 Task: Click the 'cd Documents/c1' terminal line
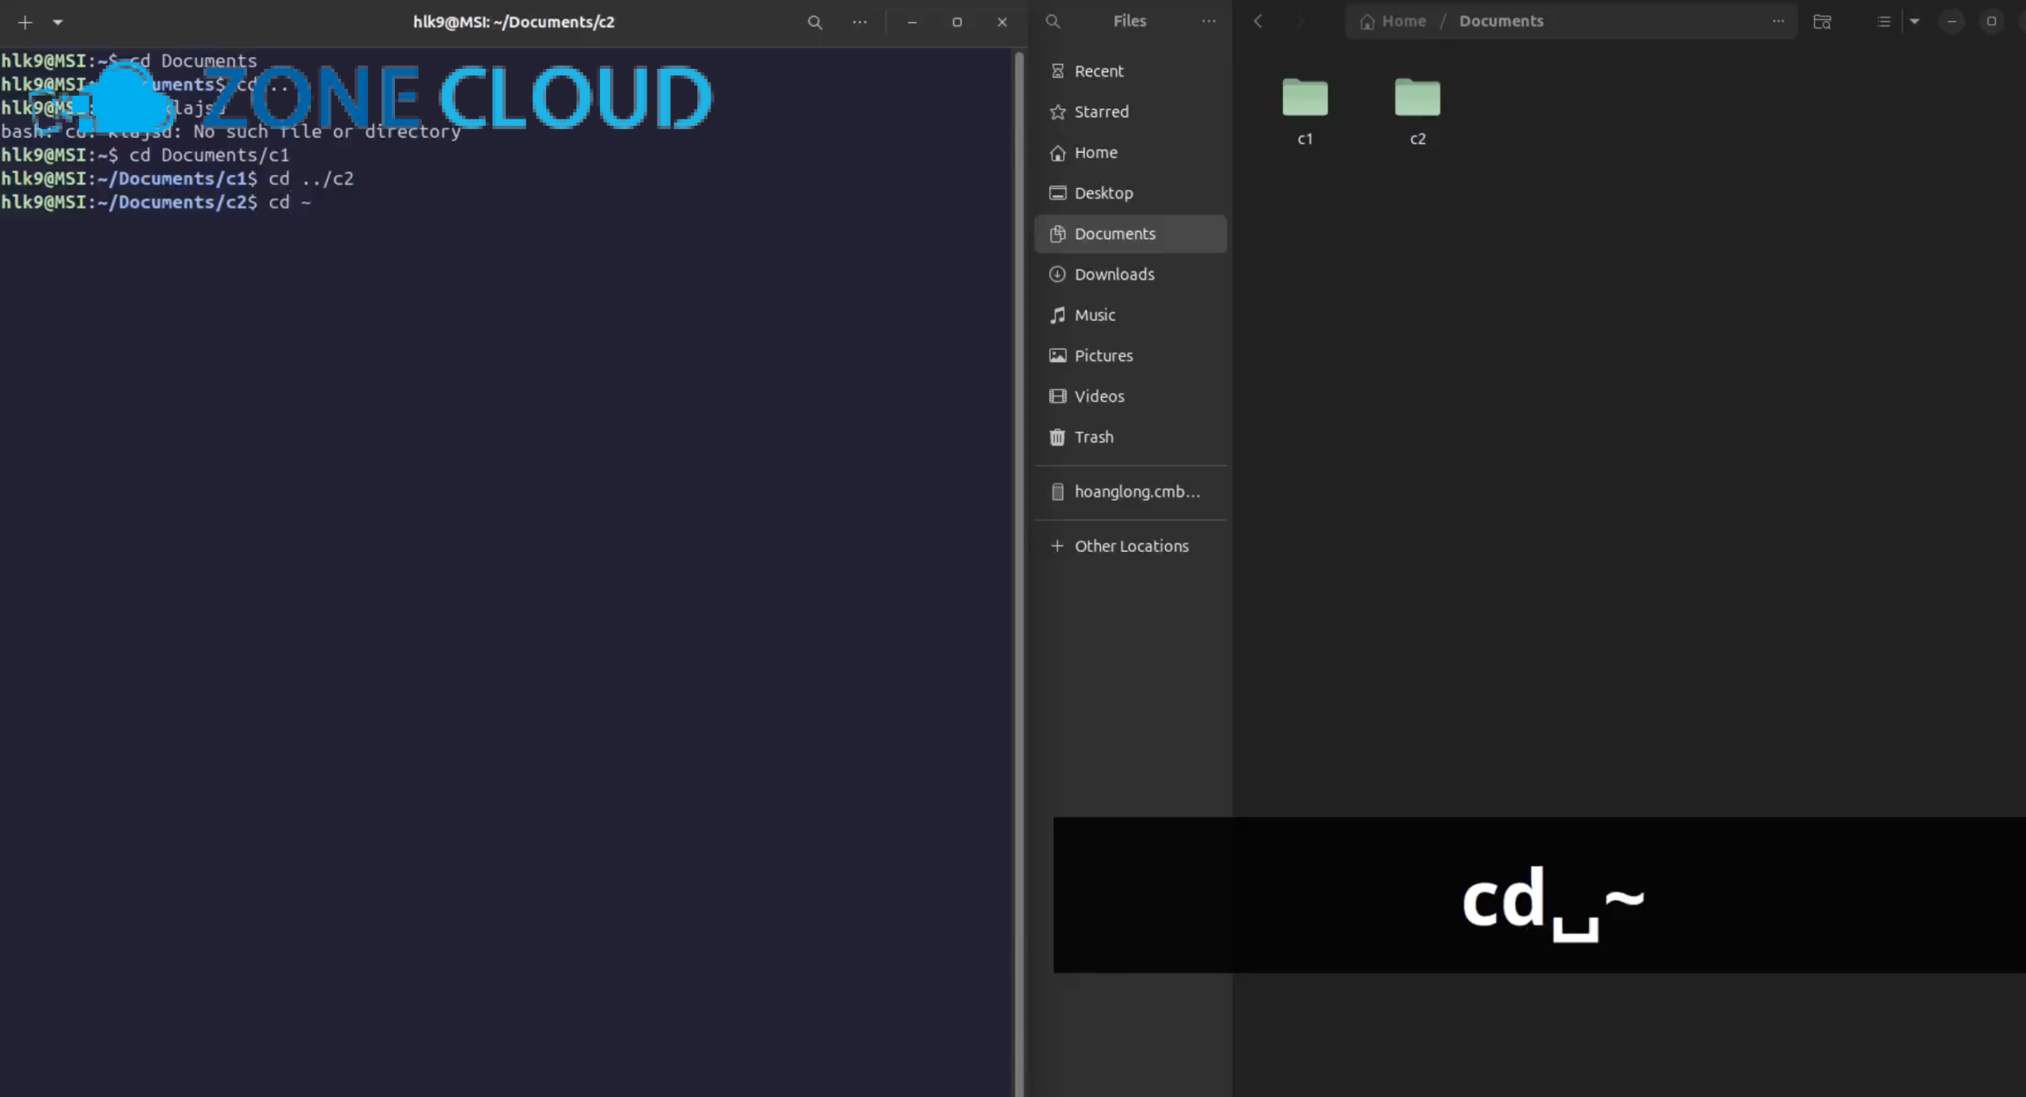pyautogui.click(x=146, y=155)
